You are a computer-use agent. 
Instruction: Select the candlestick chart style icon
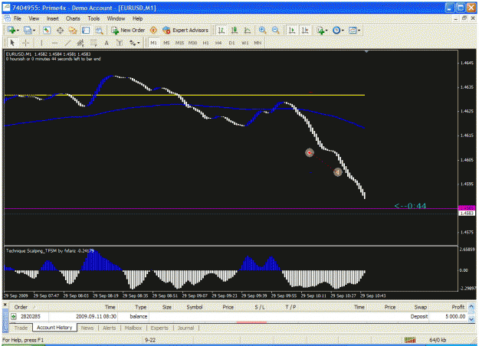pyautogui.click(x=235, y=30)
